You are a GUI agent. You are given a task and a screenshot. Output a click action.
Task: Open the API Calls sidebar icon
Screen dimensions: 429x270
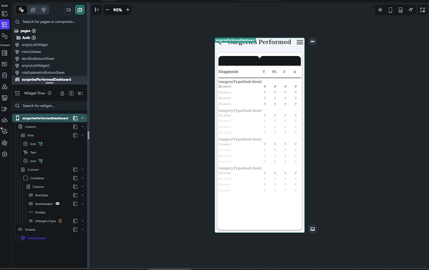(x=5, y=87)
